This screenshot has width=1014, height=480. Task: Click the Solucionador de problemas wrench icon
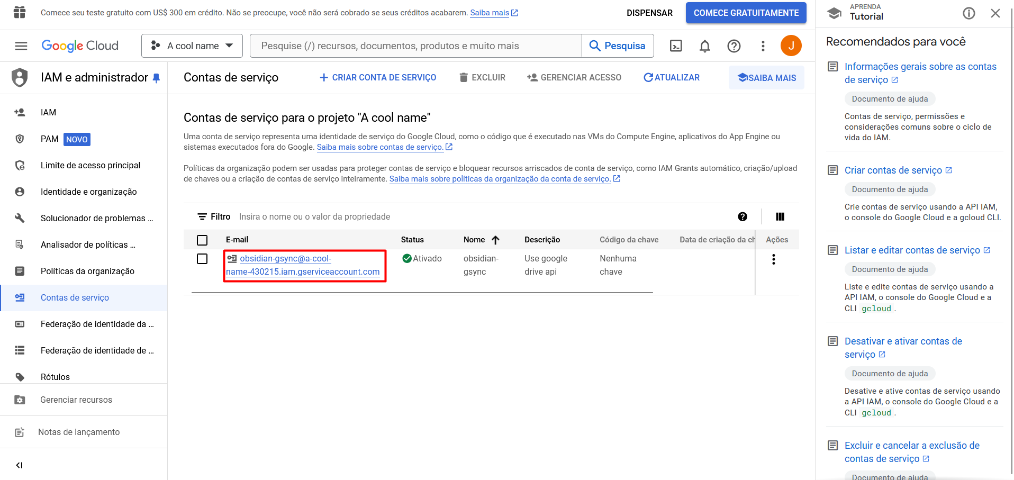pos(20,218)
